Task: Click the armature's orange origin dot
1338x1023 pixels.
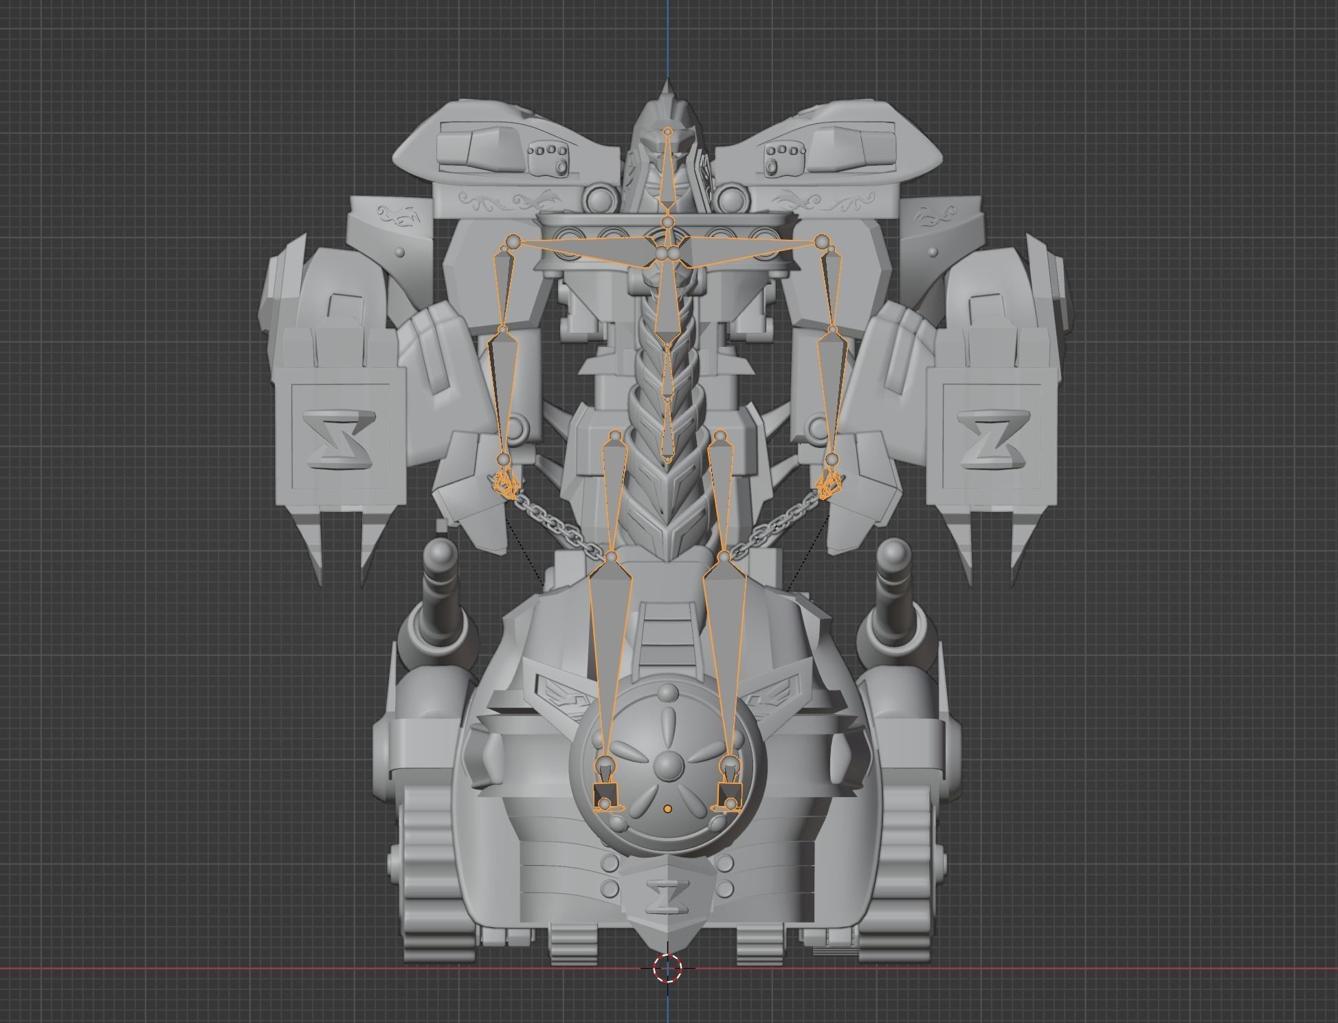Action: point(667,809)
